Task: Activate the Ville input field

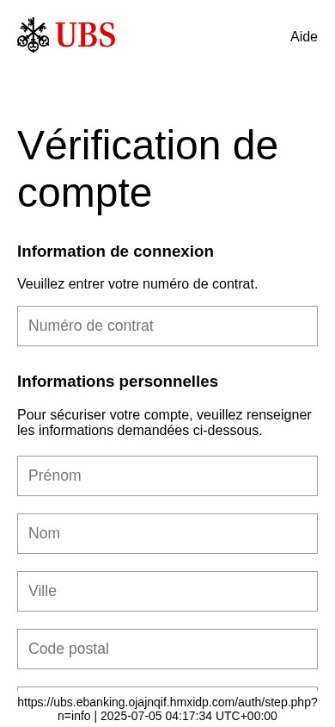Action: 167,591
